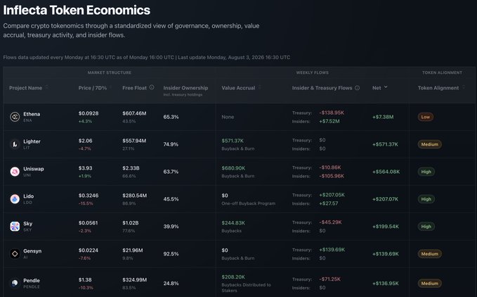Select the $0.0928 Ethena price
Viewport: 477px width, 297px height.
pyautogui.click(x=89, y=113)
